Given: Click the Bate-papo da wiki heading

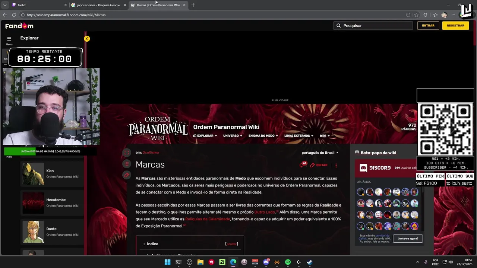Looking at the screenshot, I should tap(378, 153).
